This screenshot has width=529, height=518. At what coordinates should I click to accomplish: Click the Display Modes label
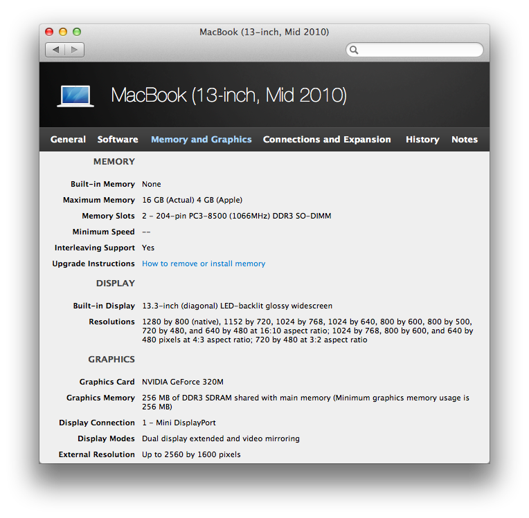coord(106,438)
